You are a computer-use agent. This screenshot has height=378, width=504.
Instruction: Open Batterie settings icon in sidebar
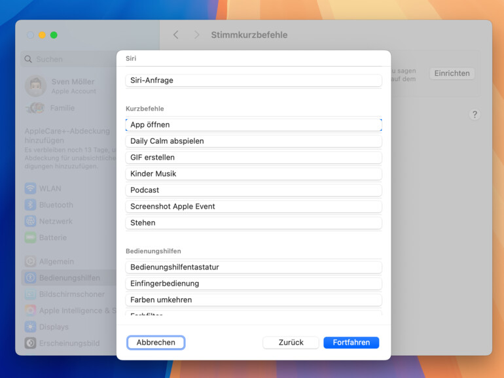pyautogui.click(x=30, y=237)
